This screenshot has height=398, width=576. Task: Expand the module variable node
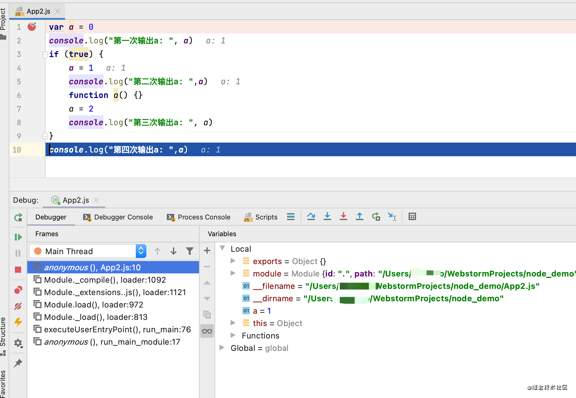(x=233, y=273)
